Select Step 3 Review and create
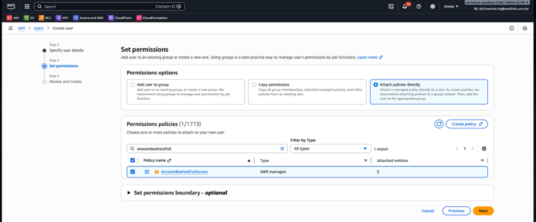536x222 pixels. 65,81
